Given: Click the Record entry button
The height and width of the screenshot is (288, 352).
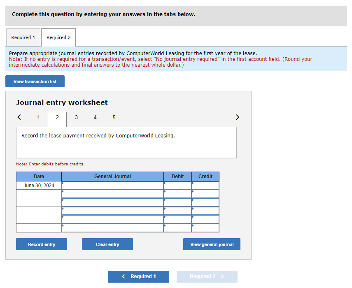Looking at the screenshot, I should coord(42,244).
